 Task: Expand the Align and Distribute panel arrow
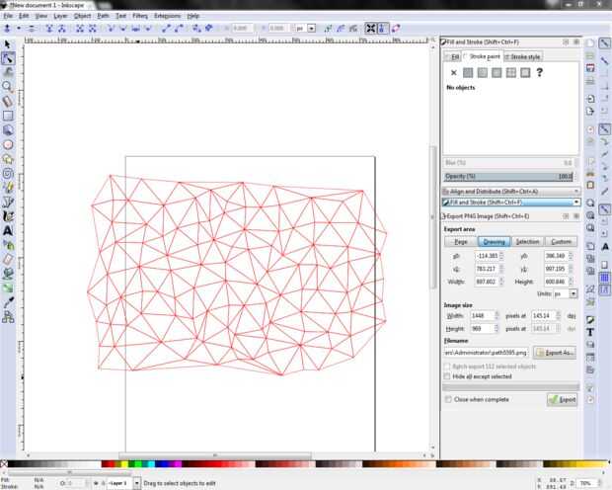click(x=576, y=191)
